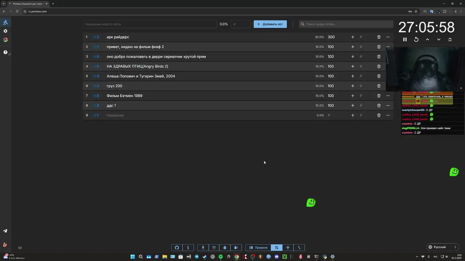The width and height of the screenshot is (465, 261).
Task: Add amount to арк райдерс with plus
Action: (352, 37)
